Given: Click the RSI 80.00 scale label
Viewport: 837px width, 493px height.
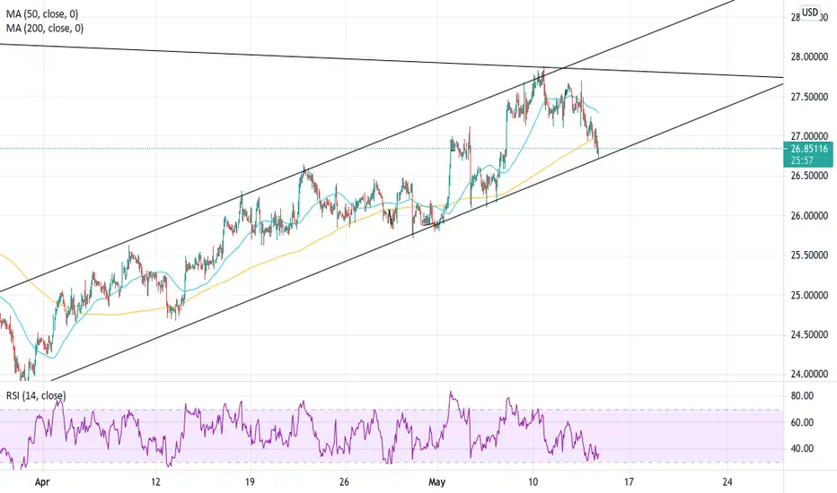Looking at the screenshot, I should [802, 396].
